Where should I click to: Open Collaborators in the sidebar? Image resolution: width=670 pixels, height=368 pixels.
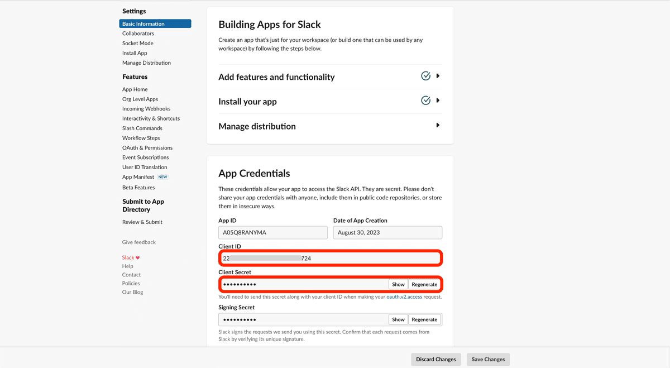[138, 34]
